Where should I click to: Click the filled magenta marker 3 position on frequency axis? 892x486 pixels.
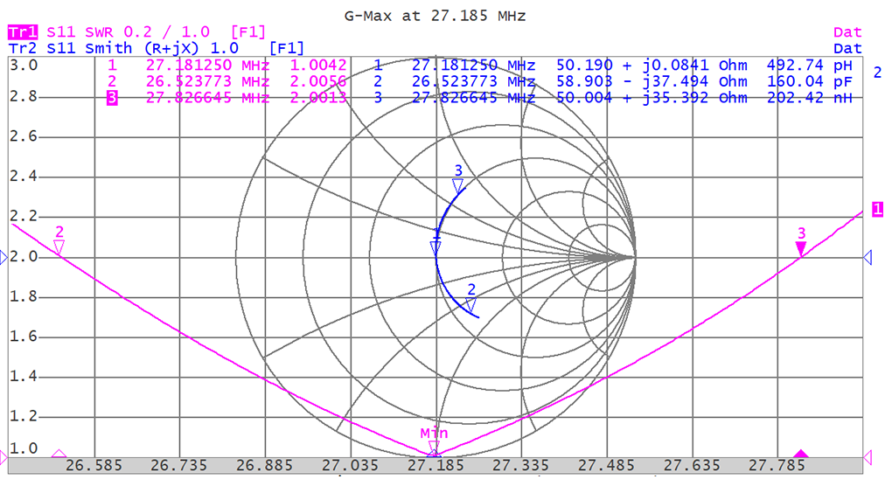coord(801,454)
